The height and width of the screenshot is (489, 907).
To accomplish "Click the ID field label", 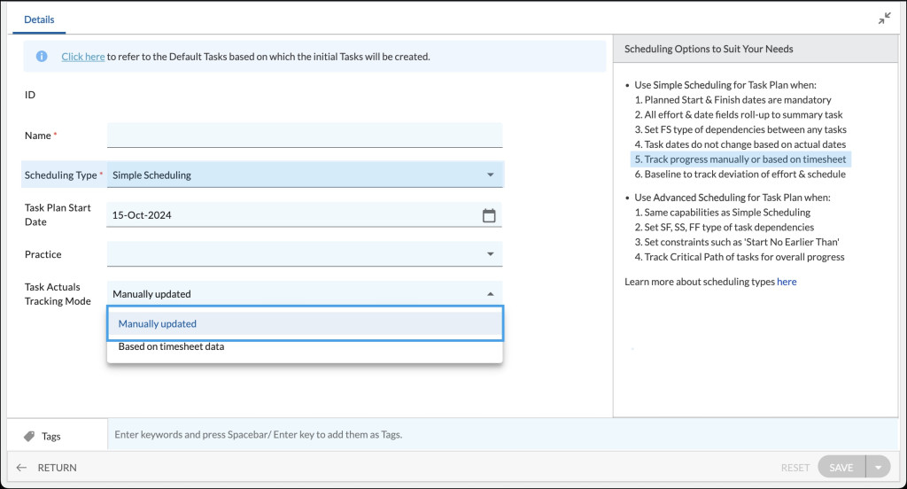I will click(x=30, y=95).
